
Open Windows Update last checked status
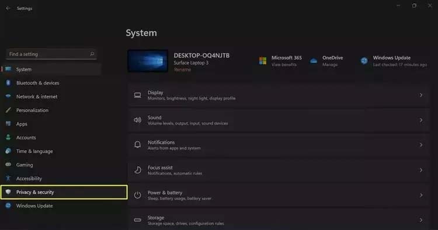click(399, 65)
